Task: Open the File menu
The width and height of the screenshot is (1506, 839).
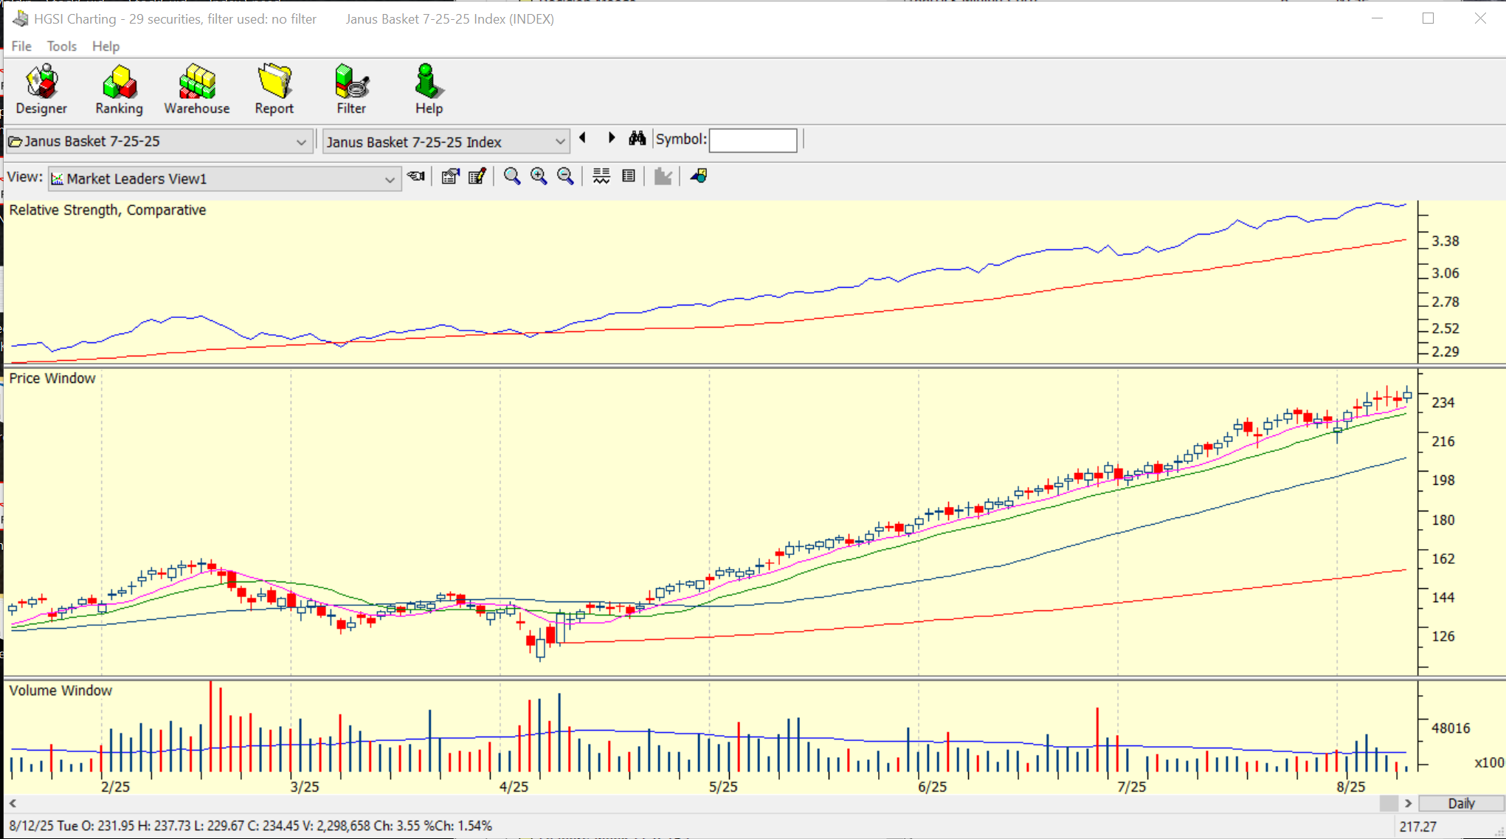Action: click(21, 46)
